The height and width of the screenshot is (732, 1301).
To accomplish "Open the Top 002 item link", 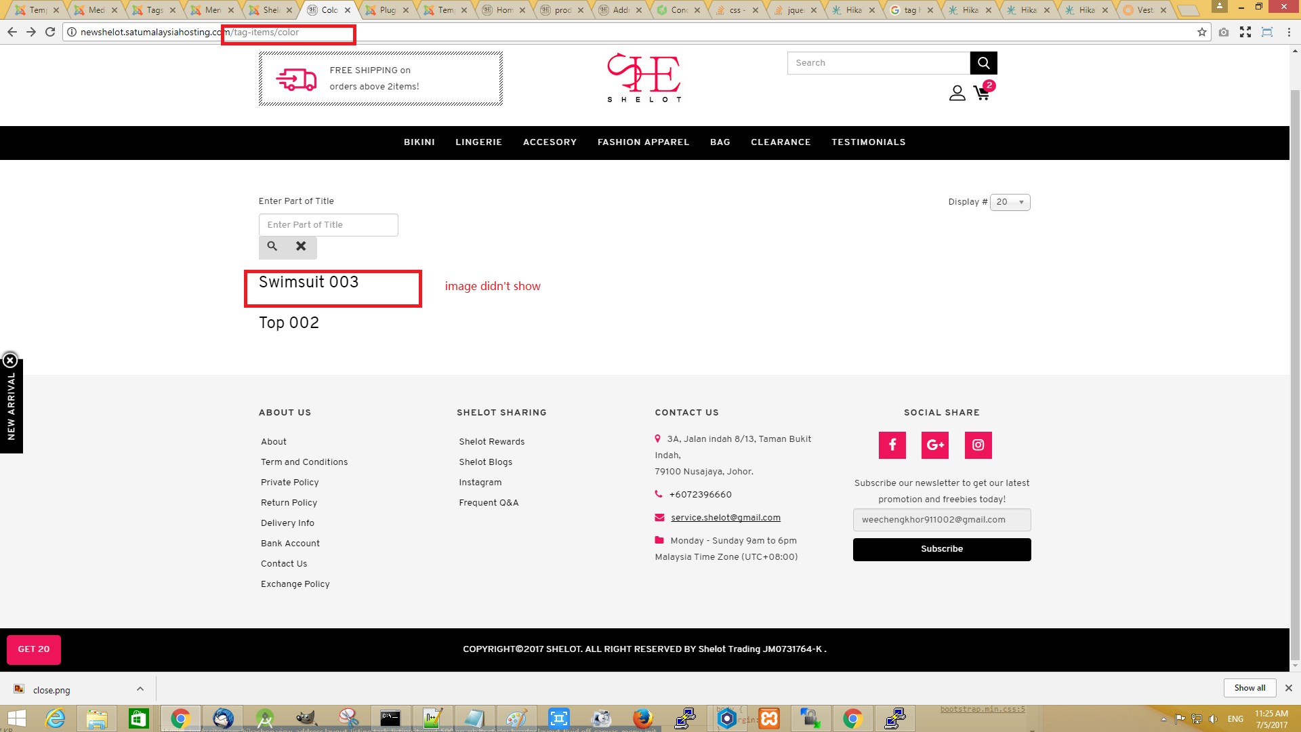I will [x=289, y=323].
